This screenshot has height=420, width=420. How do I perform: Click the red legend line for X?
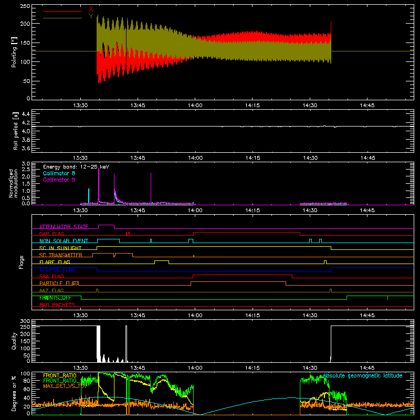click(x=62, y=11)
